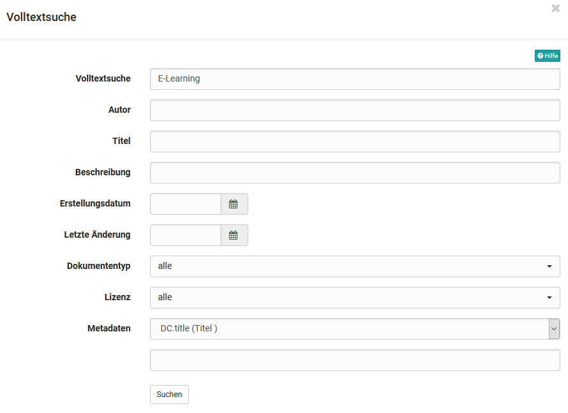The width and height of the screenshot is (568, 413).
Task: Expand the Dokumententyp dropdown
Action: 354,266
